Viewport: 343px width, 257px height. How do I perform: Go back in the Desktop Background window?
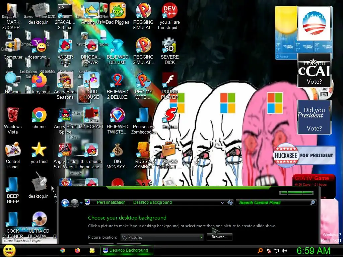pyautogui.click(x=65, y=203)
